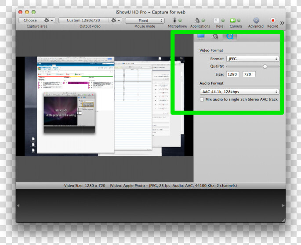Switch to the monitor display tab

tap(201, 36)
